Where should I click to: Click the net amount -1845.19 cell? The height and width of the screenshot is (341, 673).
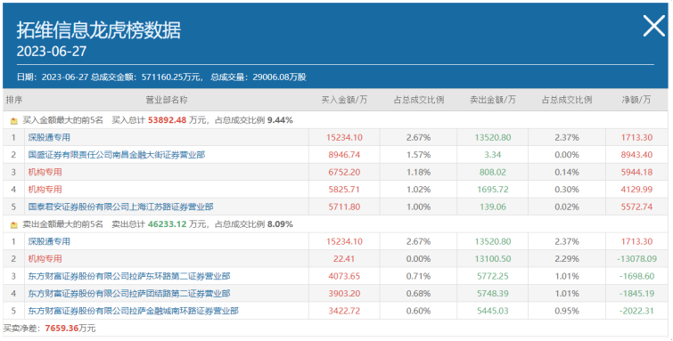click(x=636, y=294)
